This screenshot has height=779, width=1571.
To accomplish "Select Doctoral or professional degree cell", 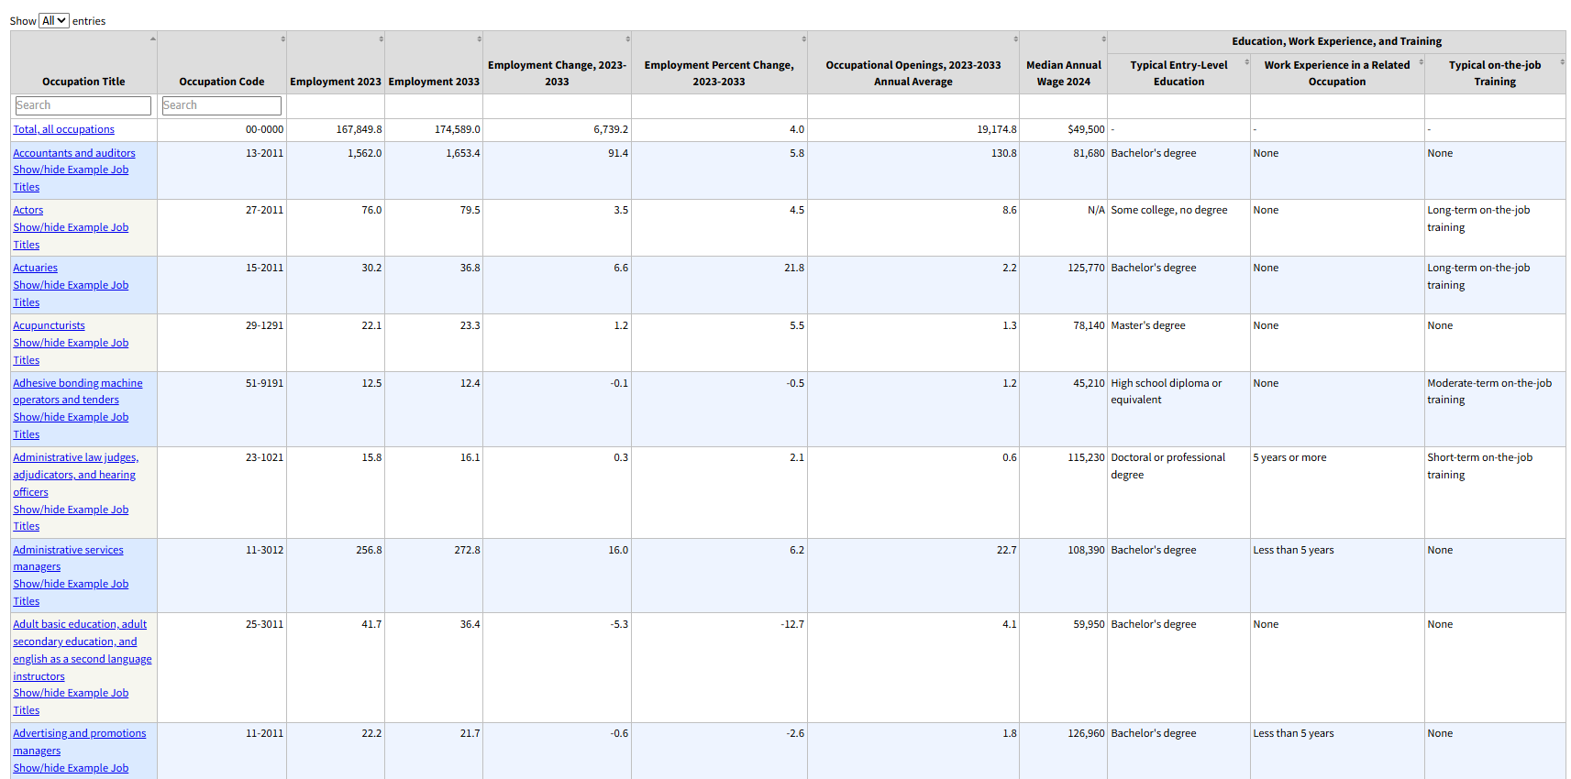I will click(x=1178, y=492).
